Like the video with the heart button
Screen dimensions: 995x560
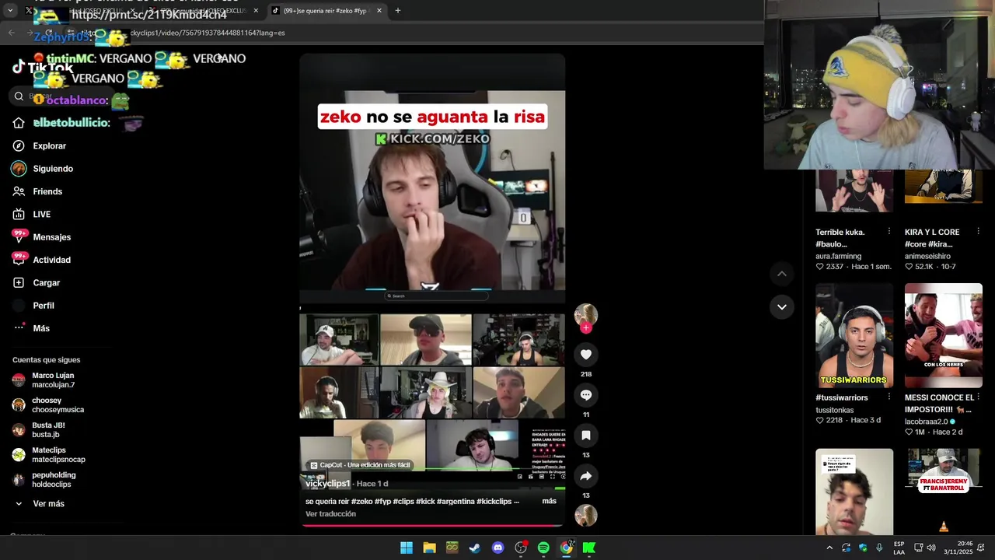(586, 355)
